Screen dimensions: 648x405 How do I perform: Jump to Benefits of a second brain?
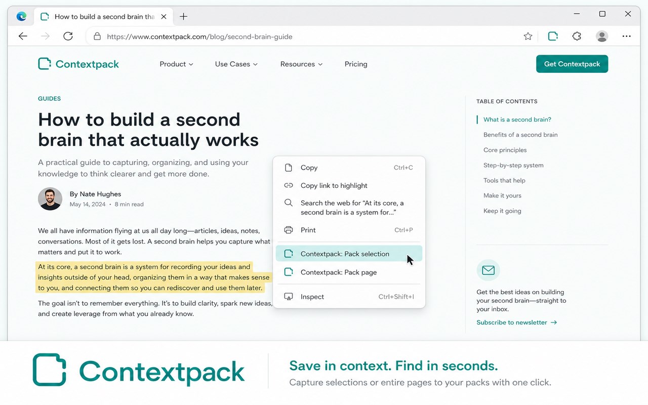[x=520, y=135]
